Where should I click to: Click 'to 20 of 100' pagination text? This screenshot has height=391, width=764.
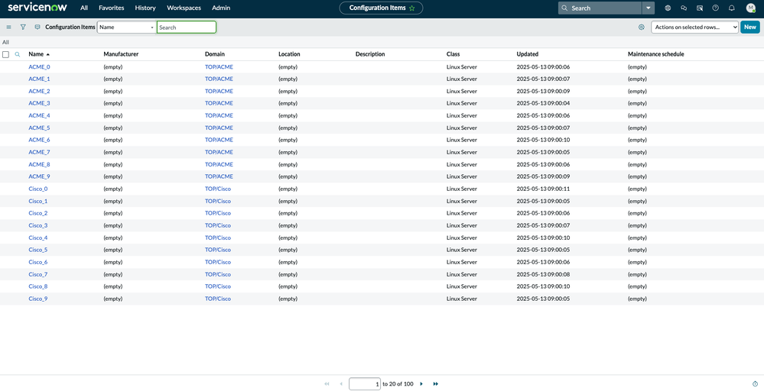tap(398, 383)
